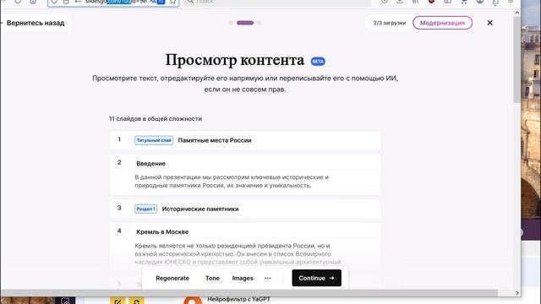Select the first progress step dot

coord(231,23)
